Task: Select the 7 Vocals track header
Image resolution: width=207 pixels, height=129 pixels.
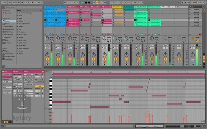Action: [x=118, y=7]
